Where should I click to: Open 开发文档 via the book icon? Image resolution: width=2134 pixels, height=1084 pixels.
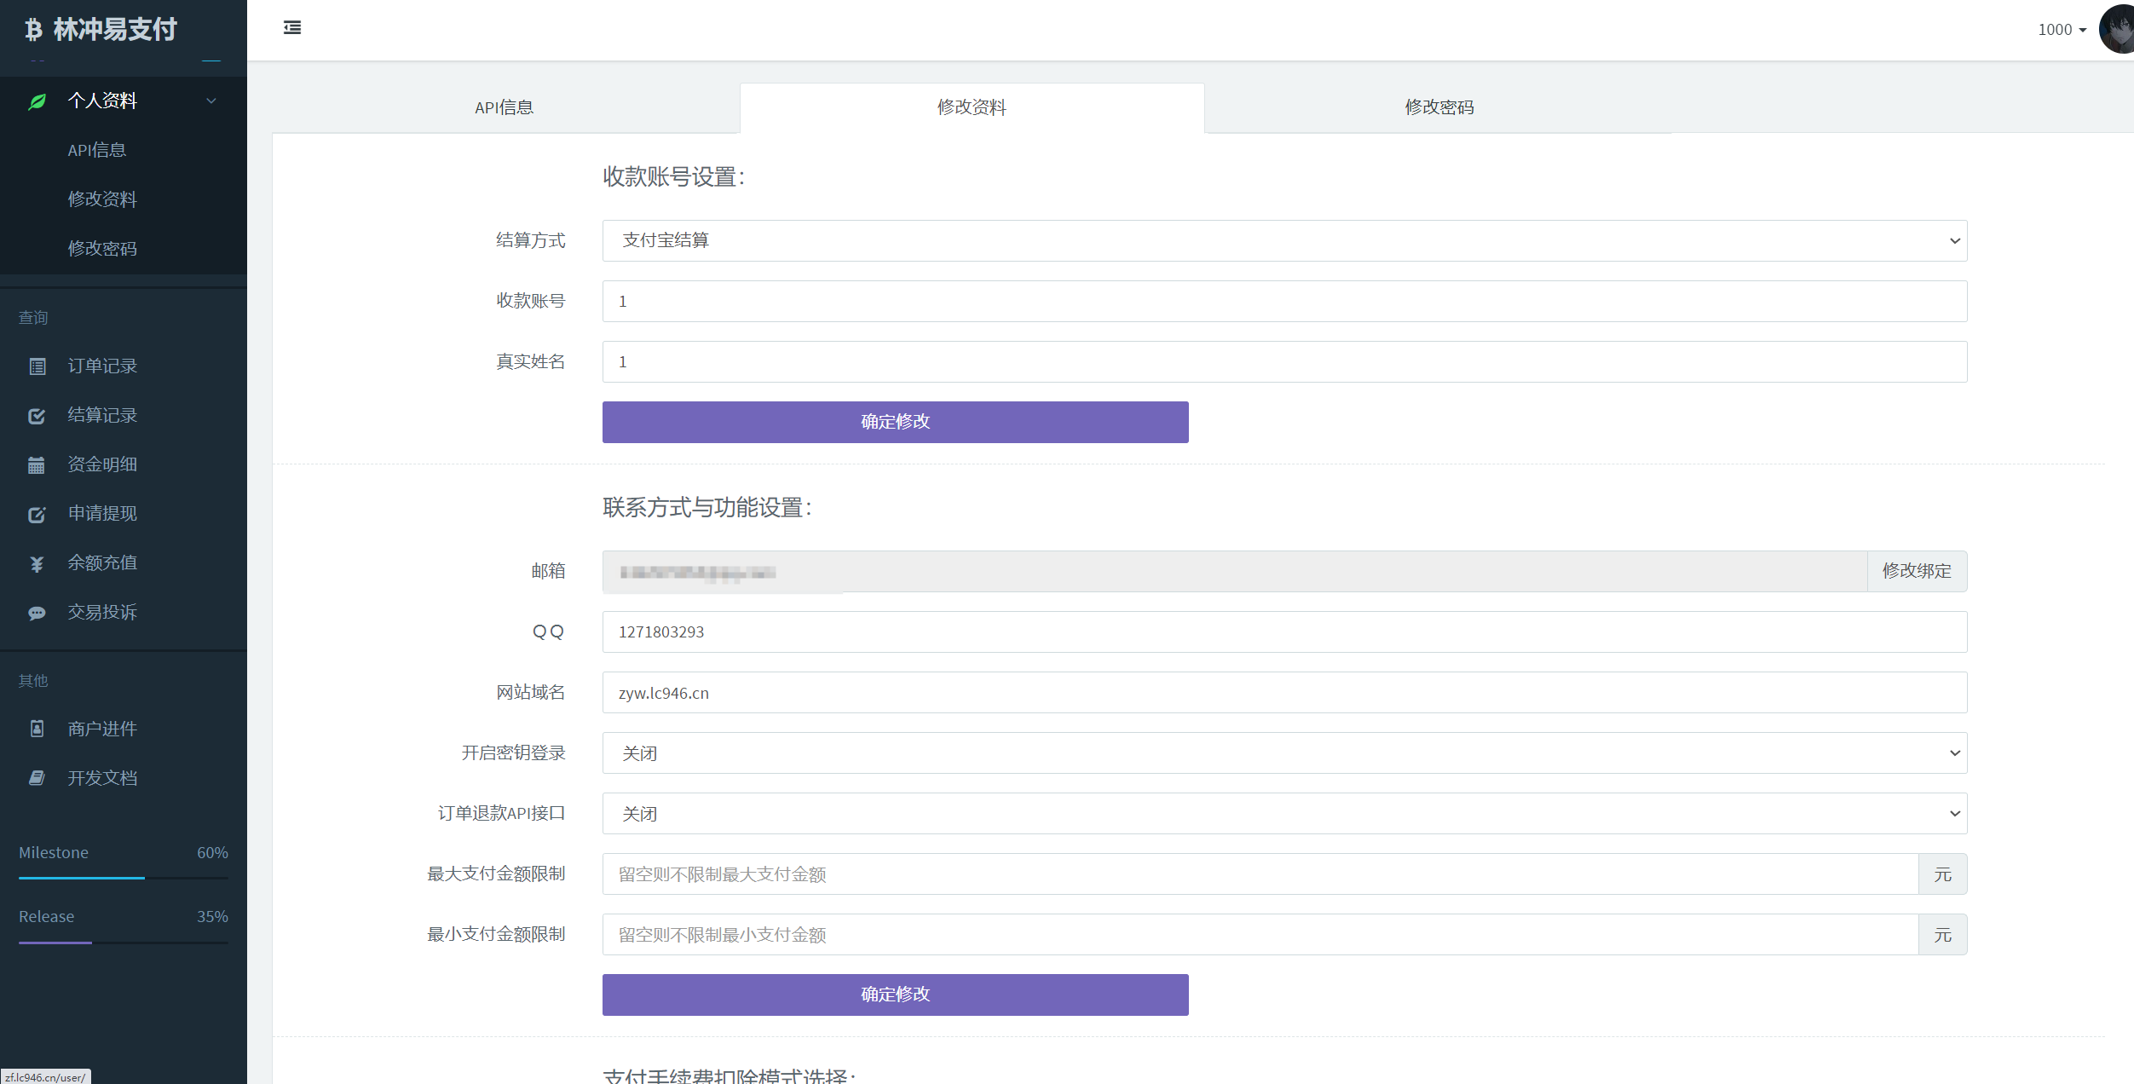(37, 777)
